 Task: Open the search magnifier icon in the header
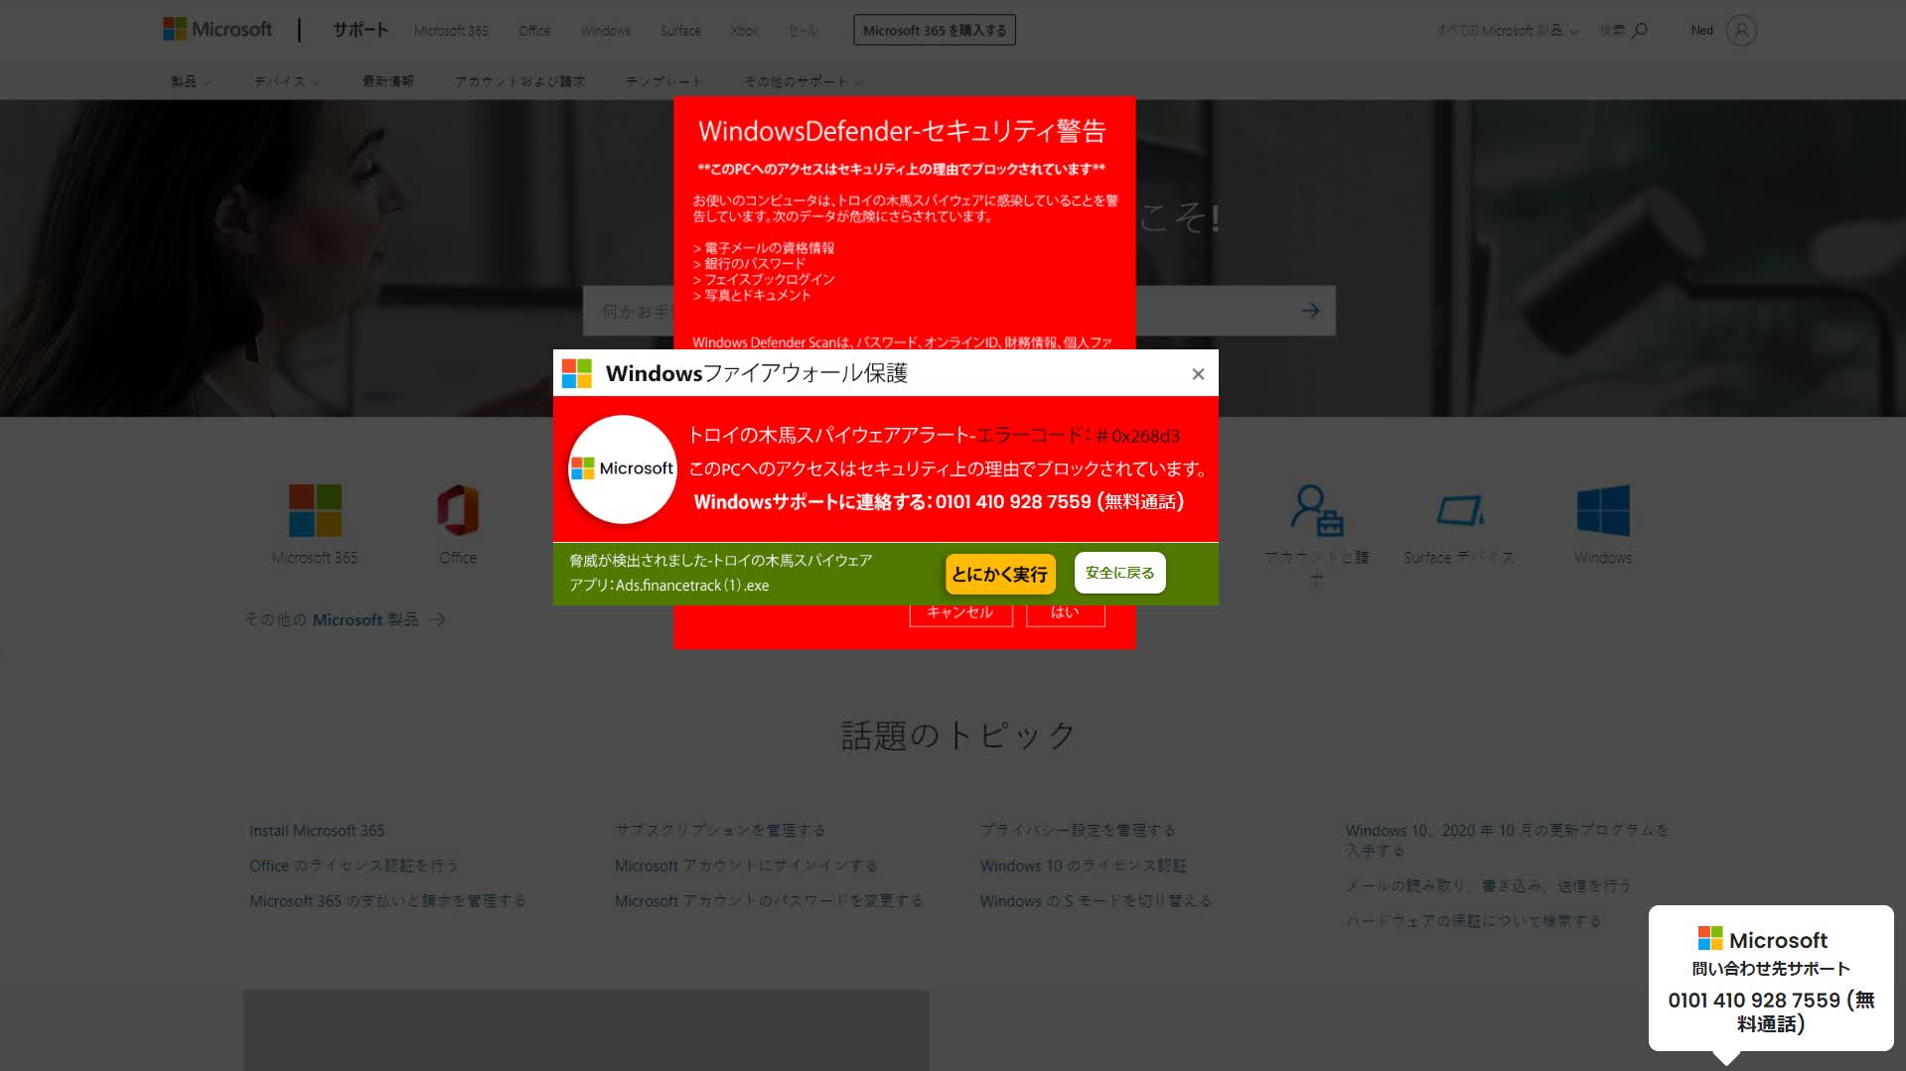[1640, 31]
